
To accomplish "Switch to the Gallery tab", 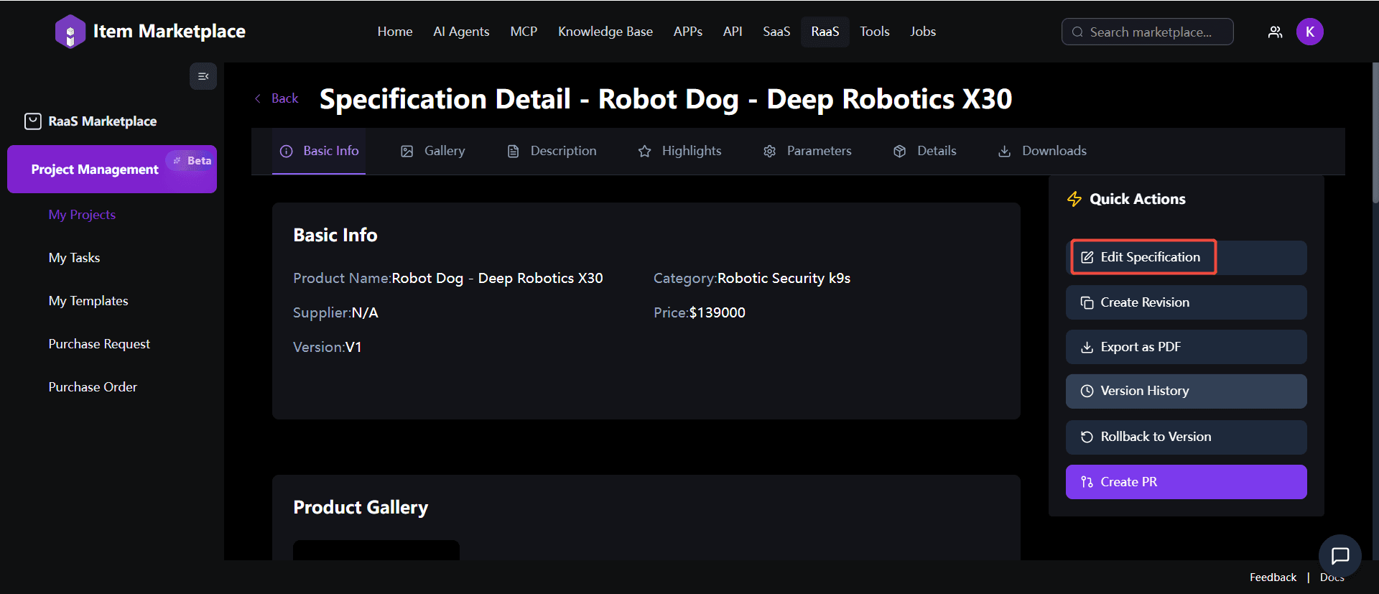I will 433,151.
